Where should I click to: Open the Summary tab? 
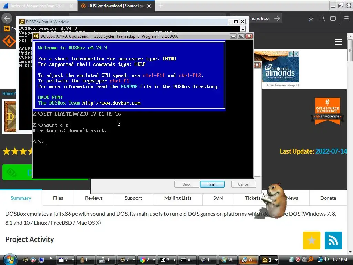(21, 198)
